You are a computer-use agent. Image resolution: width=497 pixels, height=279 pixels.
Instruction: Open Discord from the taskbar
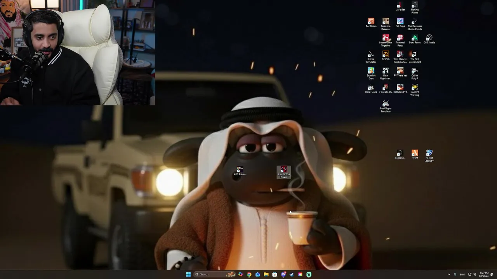[x=283, y=274]
